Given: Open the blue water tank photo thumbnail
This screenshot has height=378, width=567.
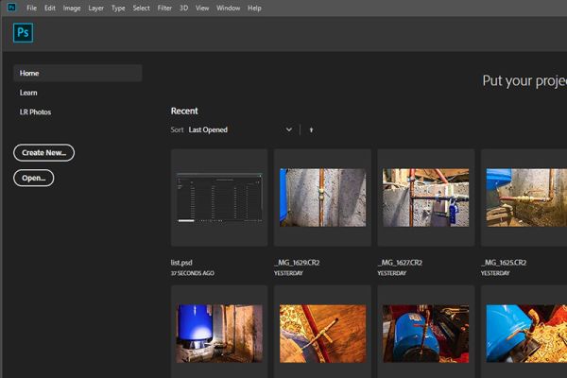Looking at the screenshot, I should (x=219, y=332).
